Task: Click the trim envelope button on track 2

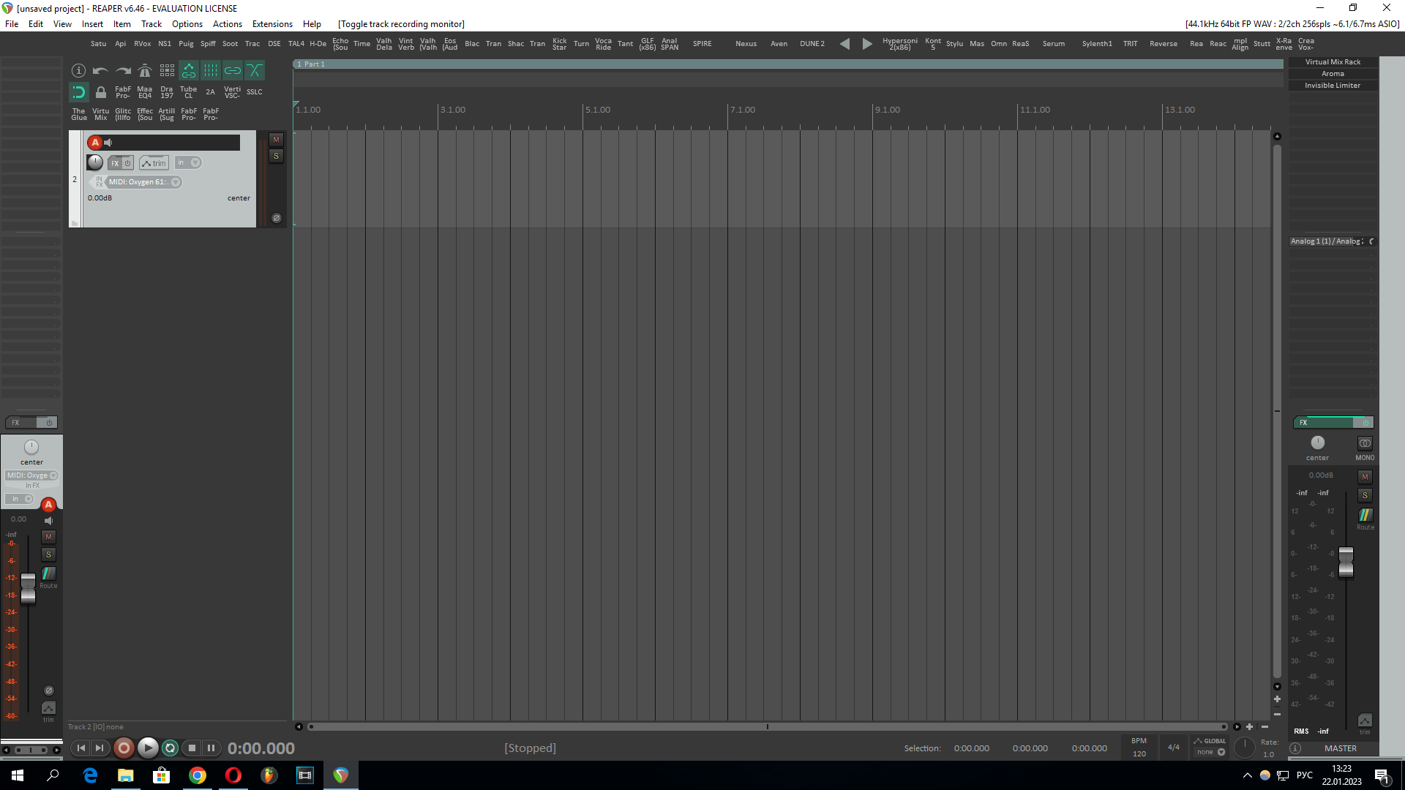Action: pyautogui.click(x=154, y=162)
